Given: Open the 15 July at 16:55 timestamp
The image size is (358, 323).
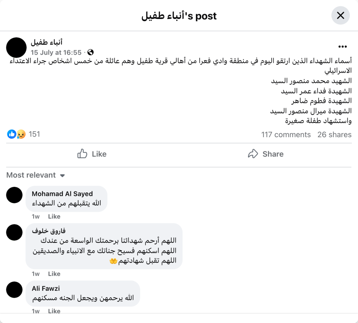Looking at the screenshot, I should pos(56,52).
